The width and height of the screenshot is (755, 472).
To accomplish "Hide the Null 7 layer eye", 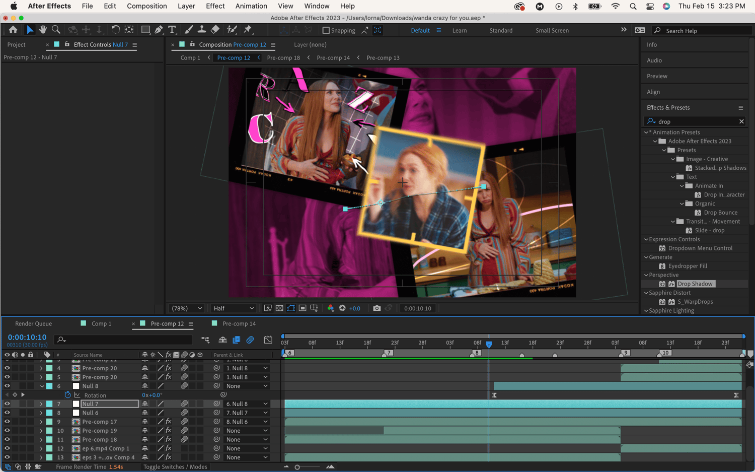I will [7, 404].
